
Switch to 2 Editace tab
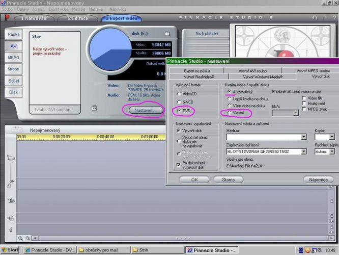(x=78, y=18)
